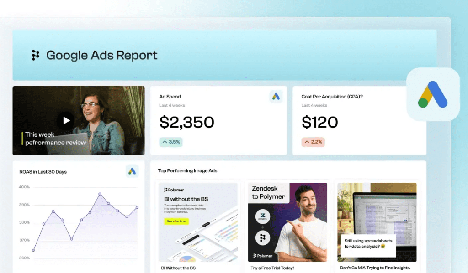Click the 'BI Without the BS' caption
The image size is (468, 273).
178,268
